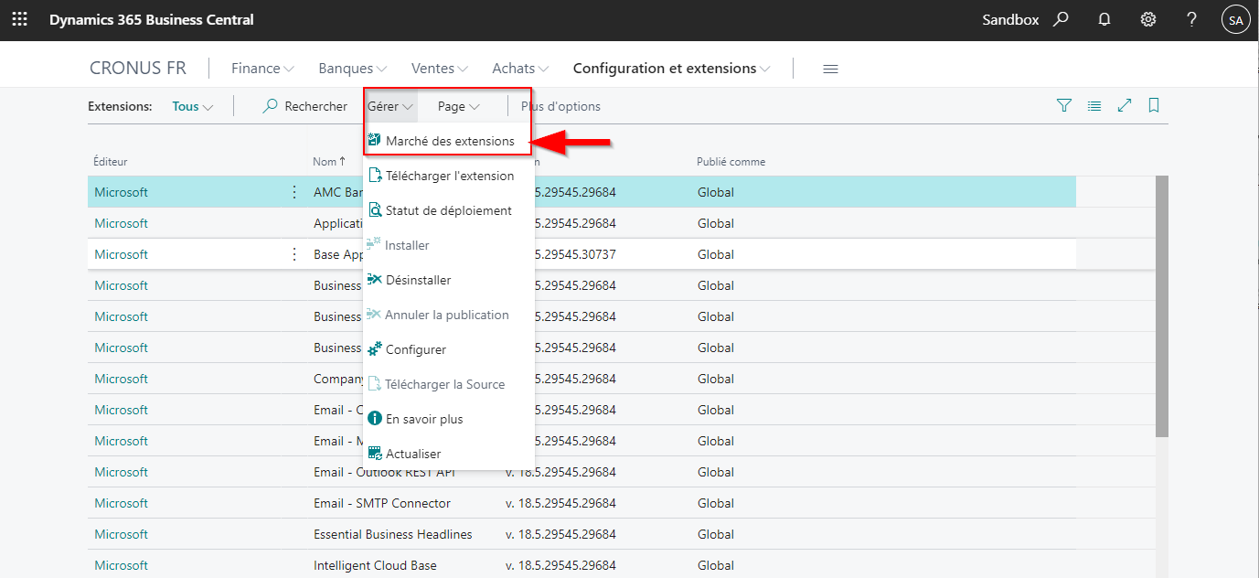Image resolution: width=1259 pixels, height=578 pixels.
Task: Expand the Finance dropdown menu
Action: pyautogui.click(x=262, y=69)
